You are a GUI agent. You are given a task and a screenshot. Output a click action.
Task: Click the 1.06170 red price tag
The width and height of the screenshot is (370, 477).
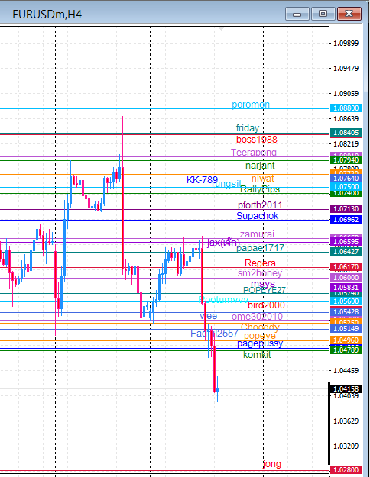pyautogui.click(x=346, y=267)
